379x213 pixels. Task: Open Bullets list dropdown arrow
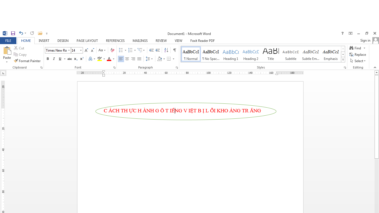click(125, 50)
